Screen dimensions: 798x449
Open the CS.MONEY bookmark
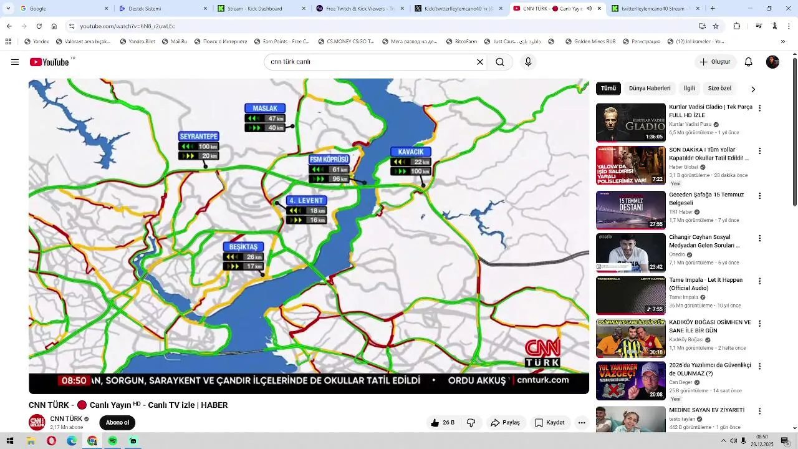coord(345,42)
